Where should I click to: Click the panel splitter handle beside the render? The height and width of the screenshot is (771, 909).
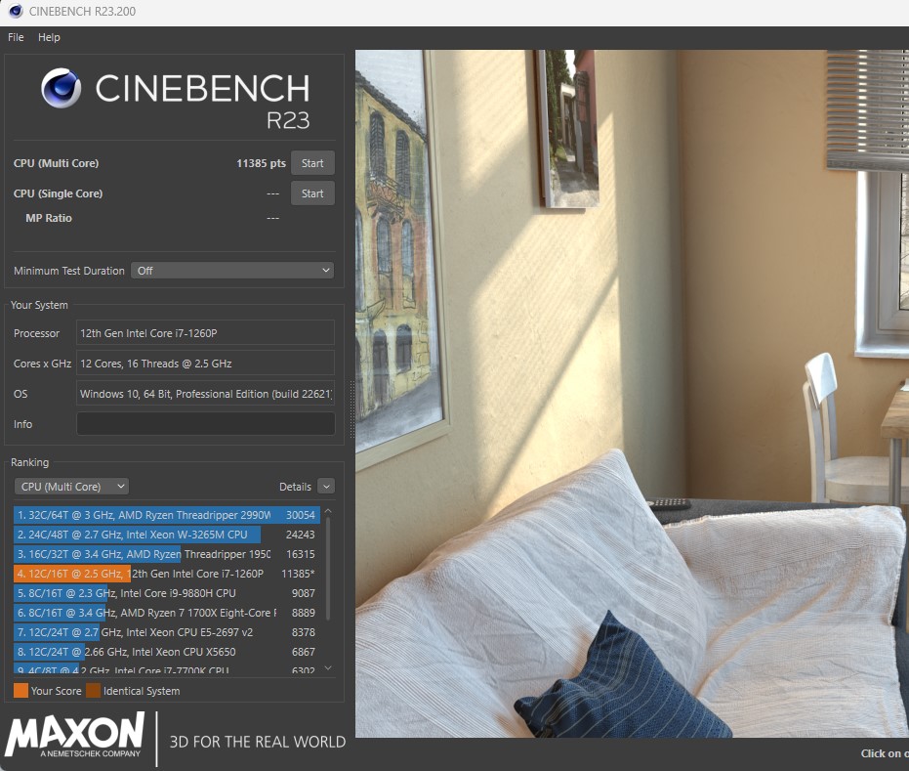pyautogui.click(x=351, y=409)
